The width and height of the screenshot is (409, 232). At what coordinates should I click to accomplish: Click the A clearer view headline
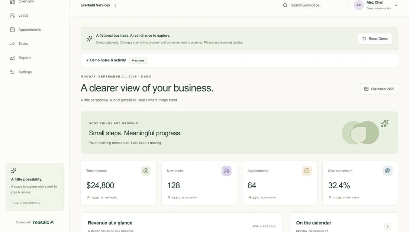tap(147, 88)
